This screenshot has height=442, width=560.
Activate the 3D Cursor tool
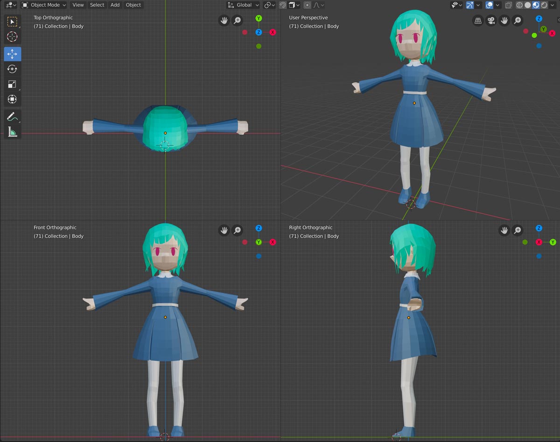tap(12, 37)
